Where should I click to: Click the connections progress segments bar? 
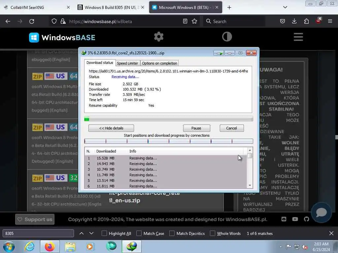point(168,141)
